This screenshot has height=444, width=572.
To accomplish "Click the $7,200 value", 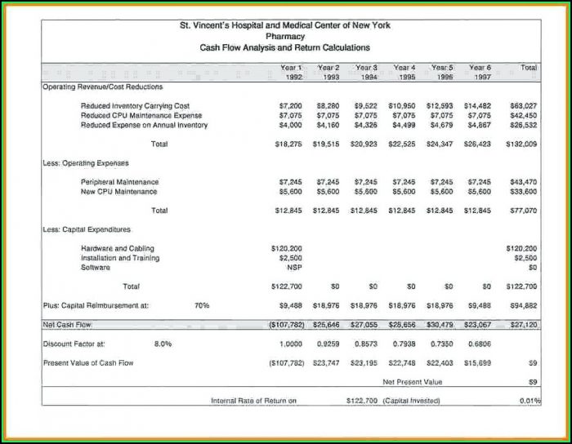I will coord(290,106).
